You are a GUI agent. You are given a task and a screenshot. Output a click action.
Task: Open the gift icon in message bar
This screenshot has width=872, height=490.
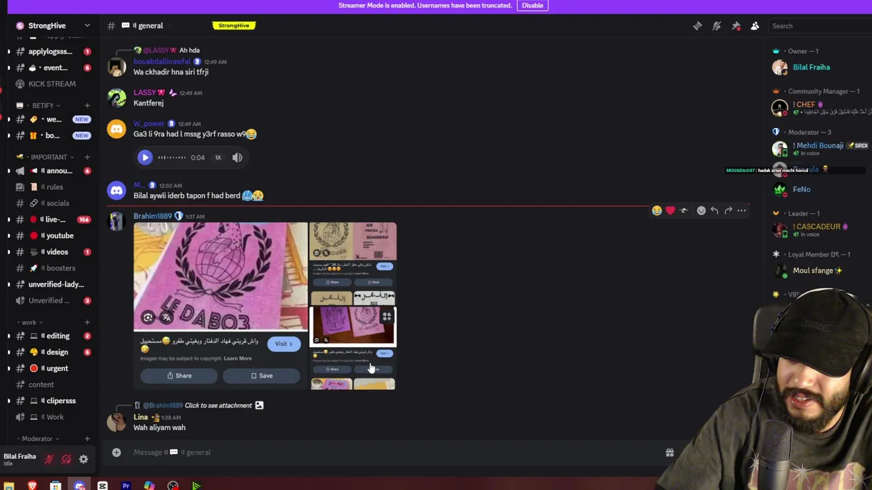coord(670,452)
